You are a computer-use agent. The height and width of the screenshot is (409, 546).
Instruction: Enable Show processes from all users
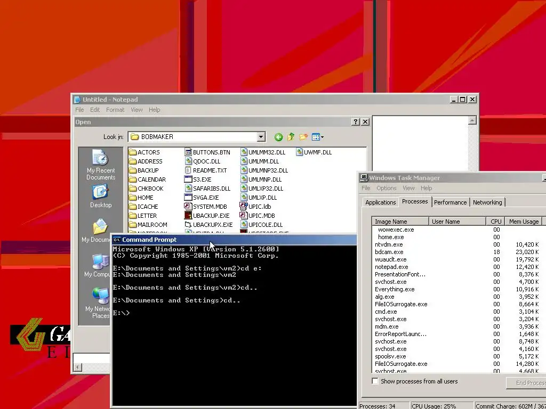coord(375,381)
